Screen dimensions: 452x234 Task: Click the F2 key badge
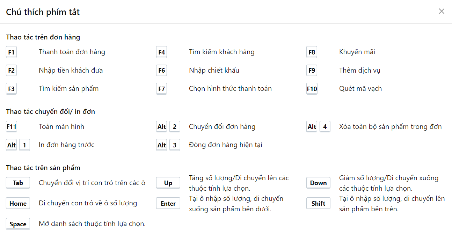11,71
